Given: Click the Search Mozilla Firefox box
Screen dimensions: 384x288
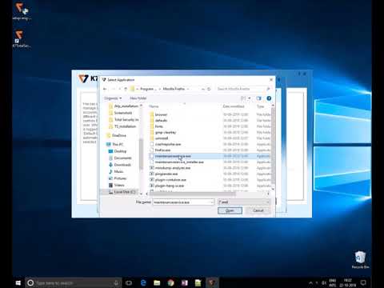Looking at the screenshot, I should pos(243,89).
